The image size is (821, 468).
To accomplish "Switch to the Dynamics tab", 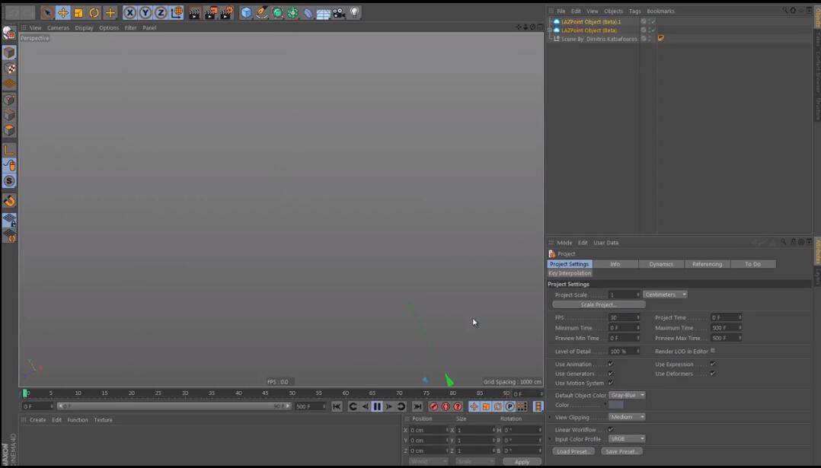I will [661, 263].
